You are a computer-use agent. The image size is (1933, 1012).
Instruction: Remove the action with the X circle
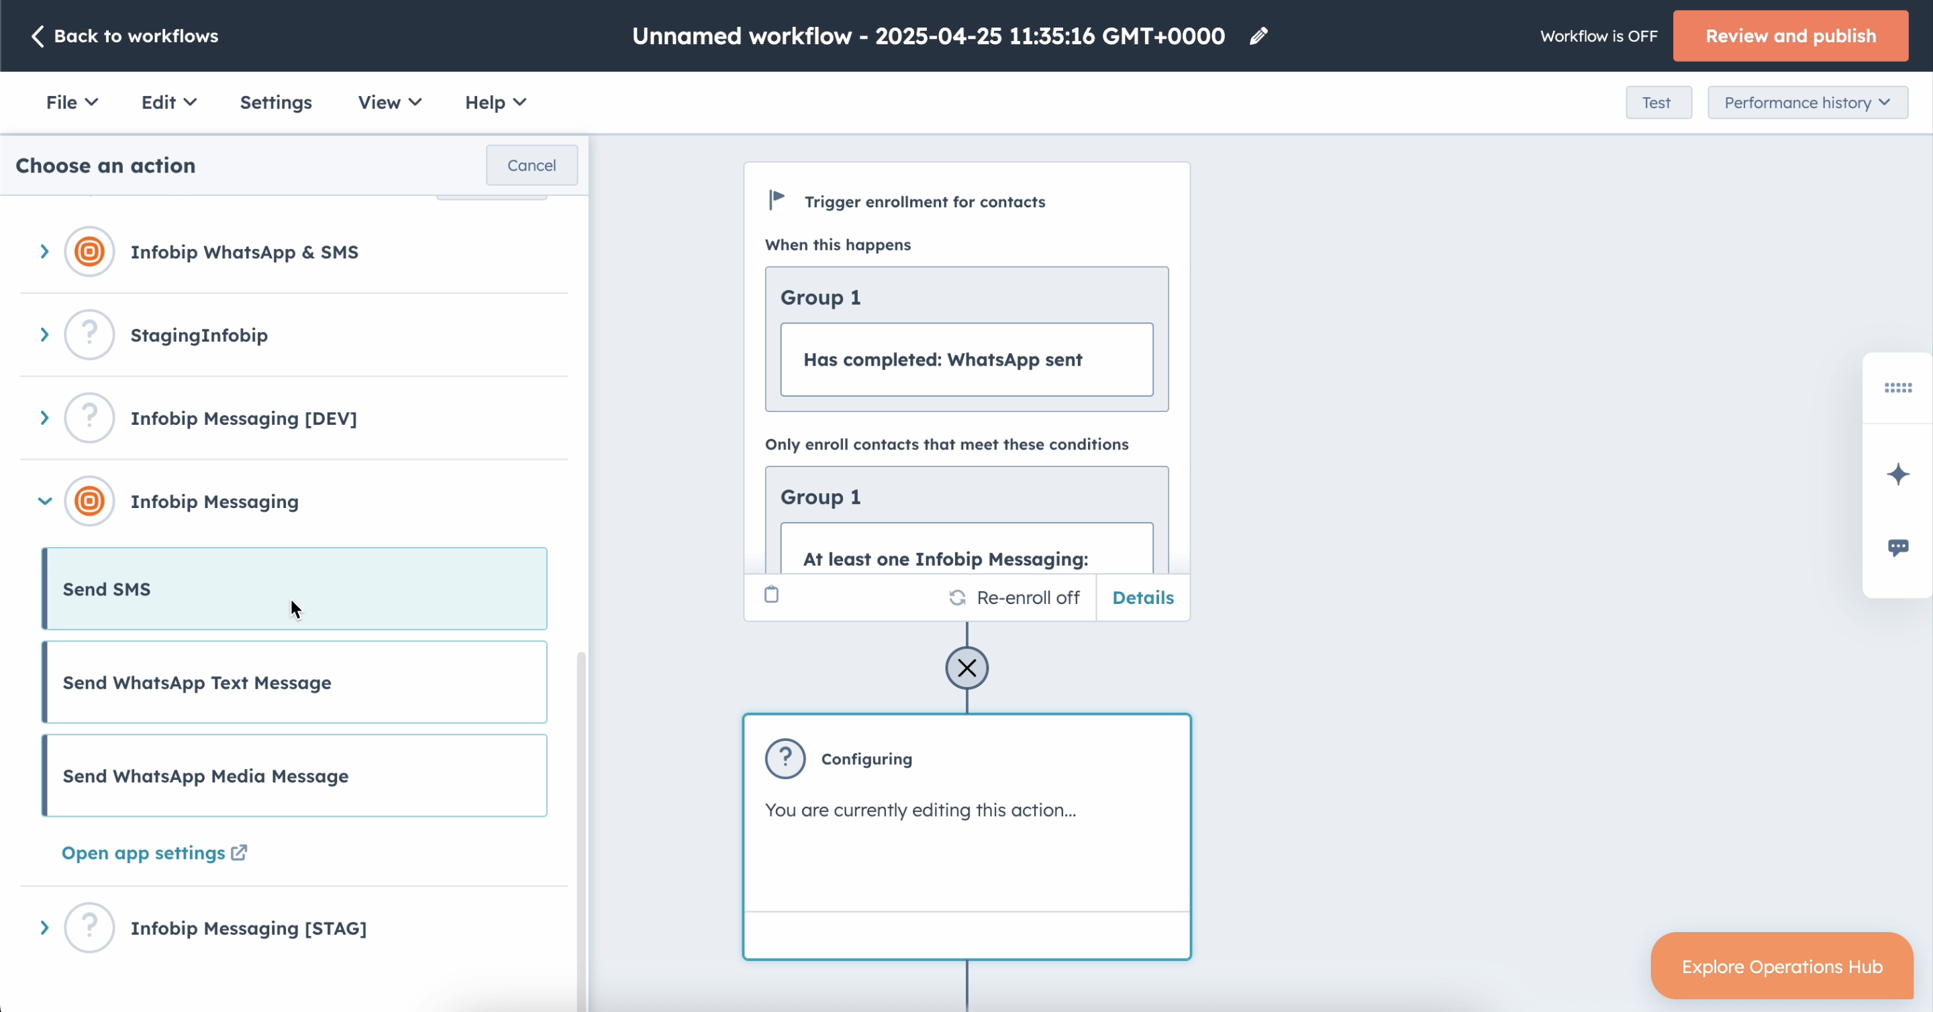(x=966, y=668)
